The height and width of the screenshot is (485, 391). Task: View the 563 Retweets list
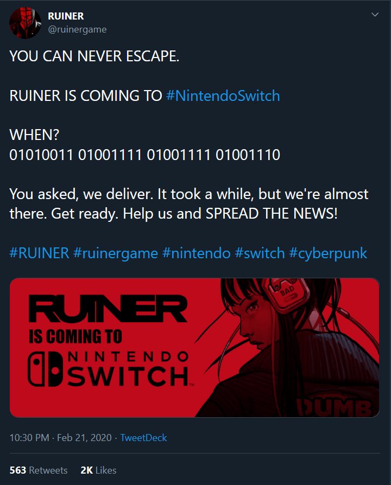pyautogui.click(x=39, y=470)
